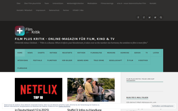Select the FESTIVALS tab
This screenshot has height=111, width=178.
[37, 60]
